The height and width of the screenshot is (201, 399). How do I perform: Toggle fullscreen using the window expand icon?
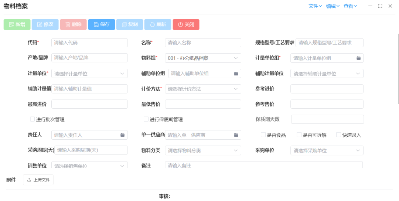pyautogui.click(x=380, y=6)
